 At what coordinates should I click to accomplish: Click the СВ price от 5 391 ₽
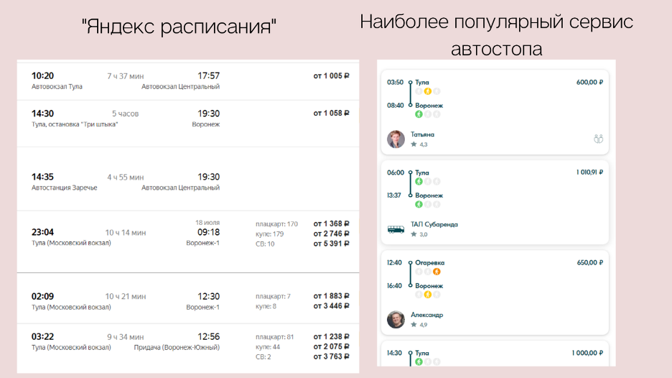(x=331, y=244)
